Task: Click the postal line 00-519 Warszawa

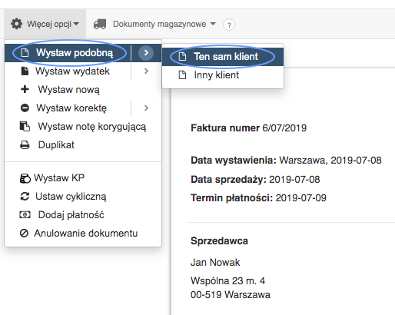Action: 231,295
